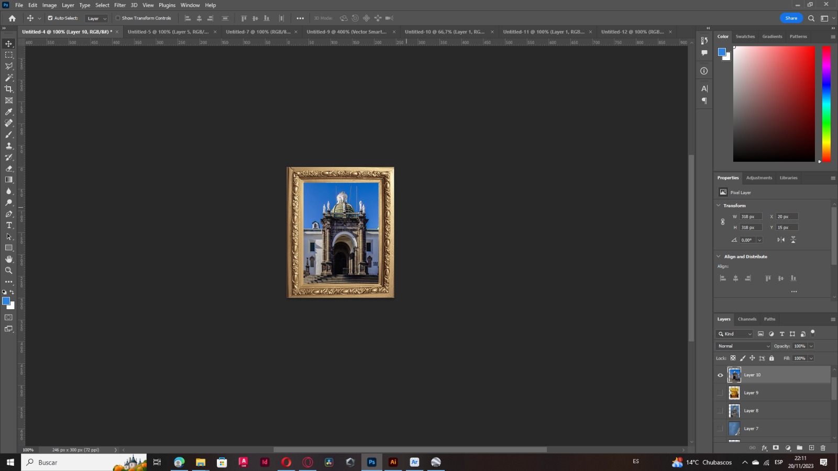Enable Show Transform Controls checkbox

(118, 18)
